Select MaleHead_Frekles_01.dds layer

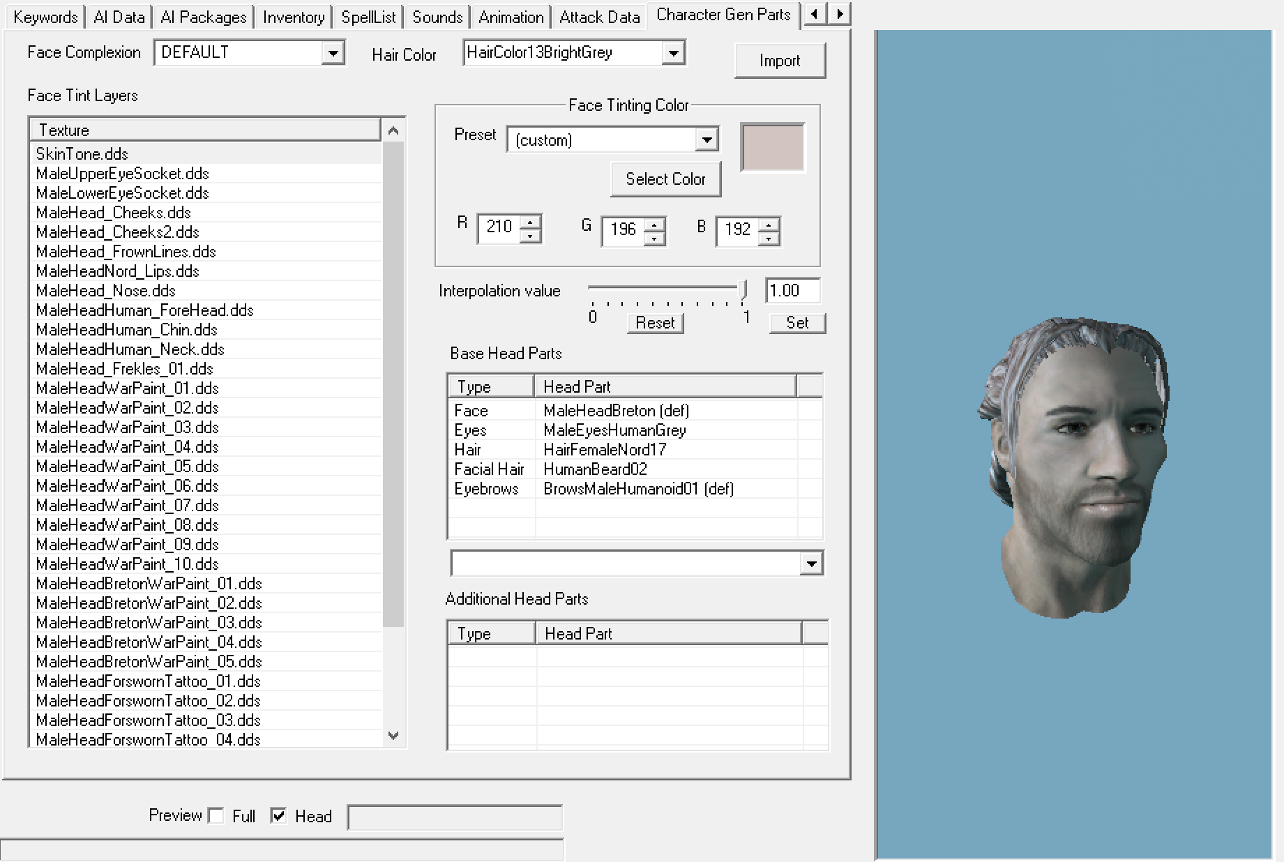pyautogui.click(x=207, y=369)
